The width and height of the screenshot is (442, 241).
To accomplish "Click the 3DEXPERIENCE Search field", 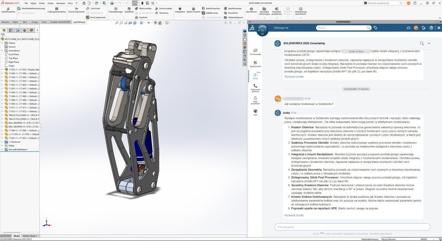I will click(343, 28).
